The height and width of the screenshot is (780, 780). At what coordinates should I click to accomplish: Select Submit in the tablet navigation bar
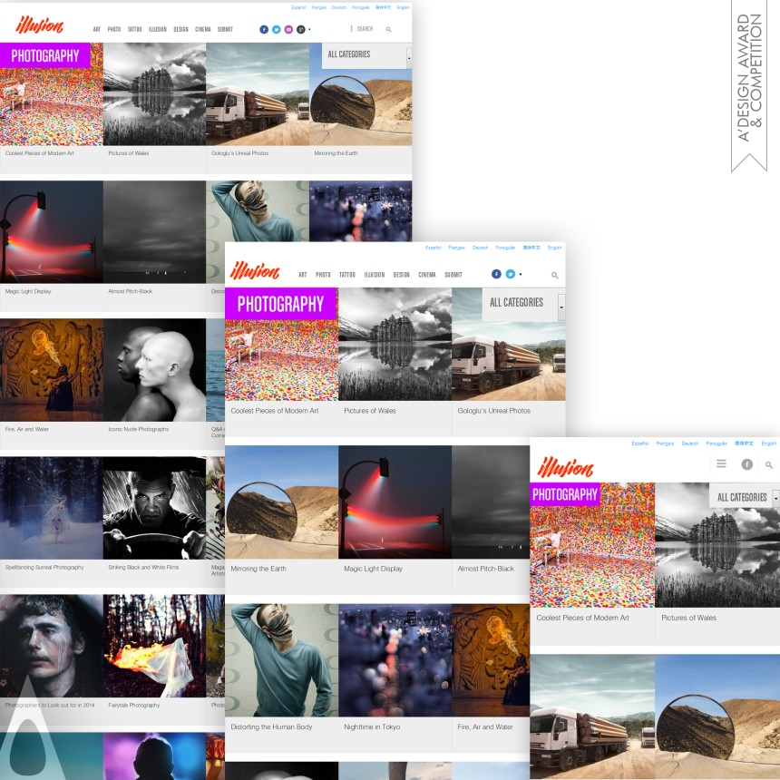coord(453,275)
